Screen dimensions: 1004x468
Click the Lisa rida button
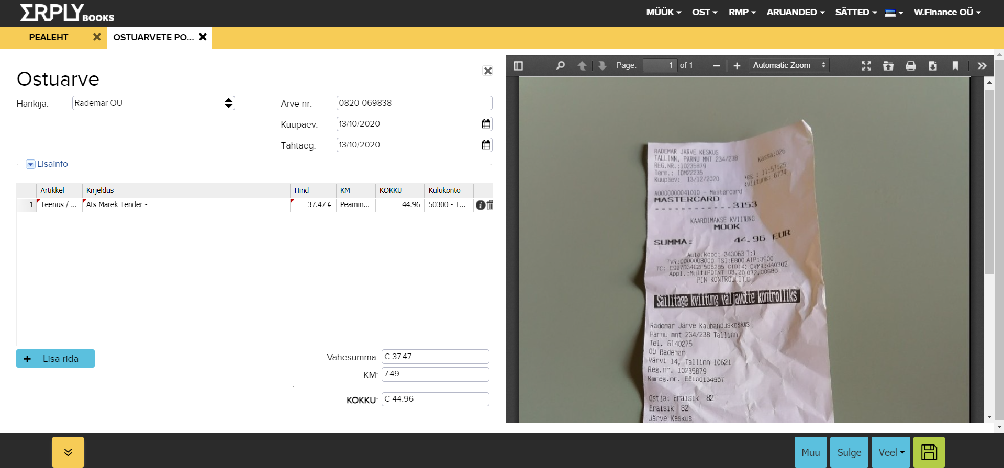[55, 359]
